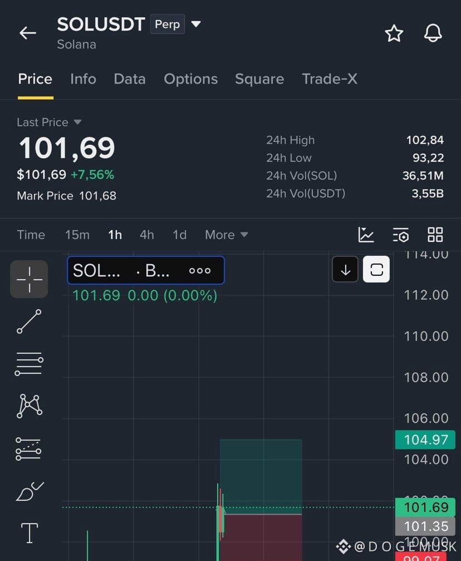Click the green long position target zone

[261, 476]
